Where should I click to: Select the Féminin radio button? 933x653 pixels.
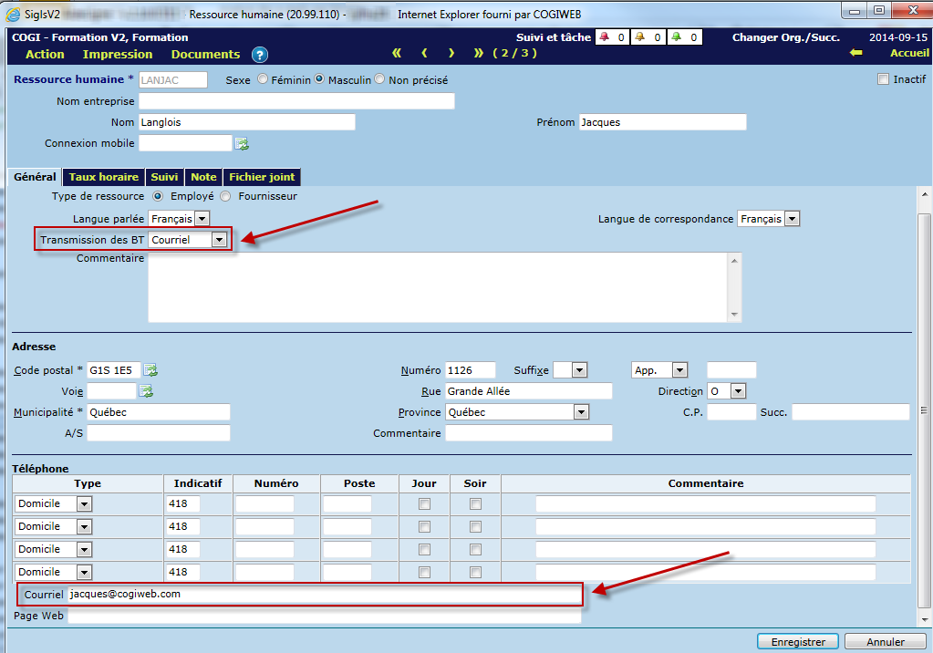pyautogui.click(x=263, y=79)
